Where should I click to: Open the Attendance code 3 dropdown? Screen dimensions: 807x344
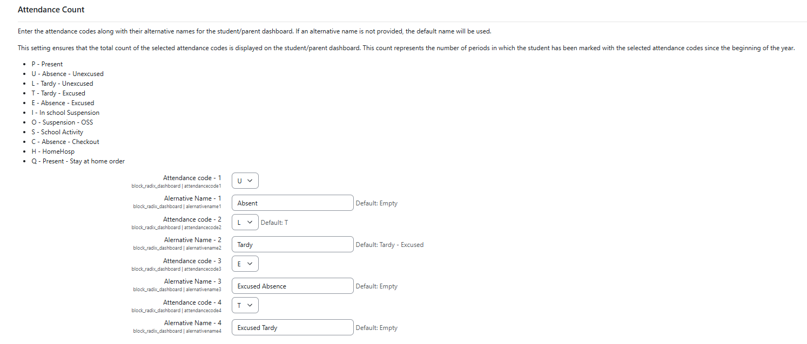[x=245, y=264]
